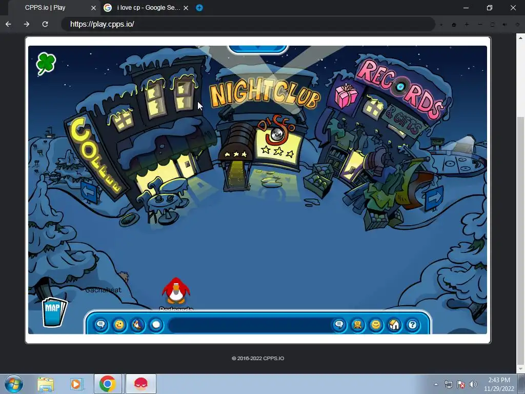Click the © 2016-2022 CPPS.IO footer text
The width and height of the screenshot is (525, 394).
258,358
